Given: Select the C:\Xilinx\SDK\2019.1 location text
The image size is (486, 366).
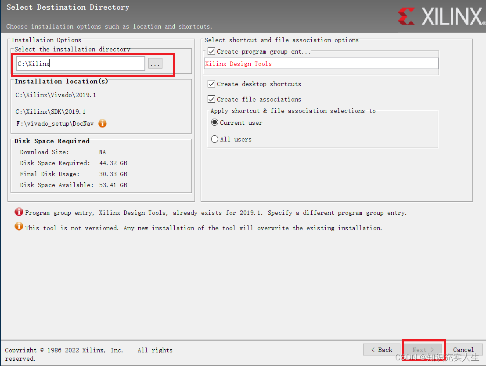Looking at the screenshot, I should [x=50, y=112].
